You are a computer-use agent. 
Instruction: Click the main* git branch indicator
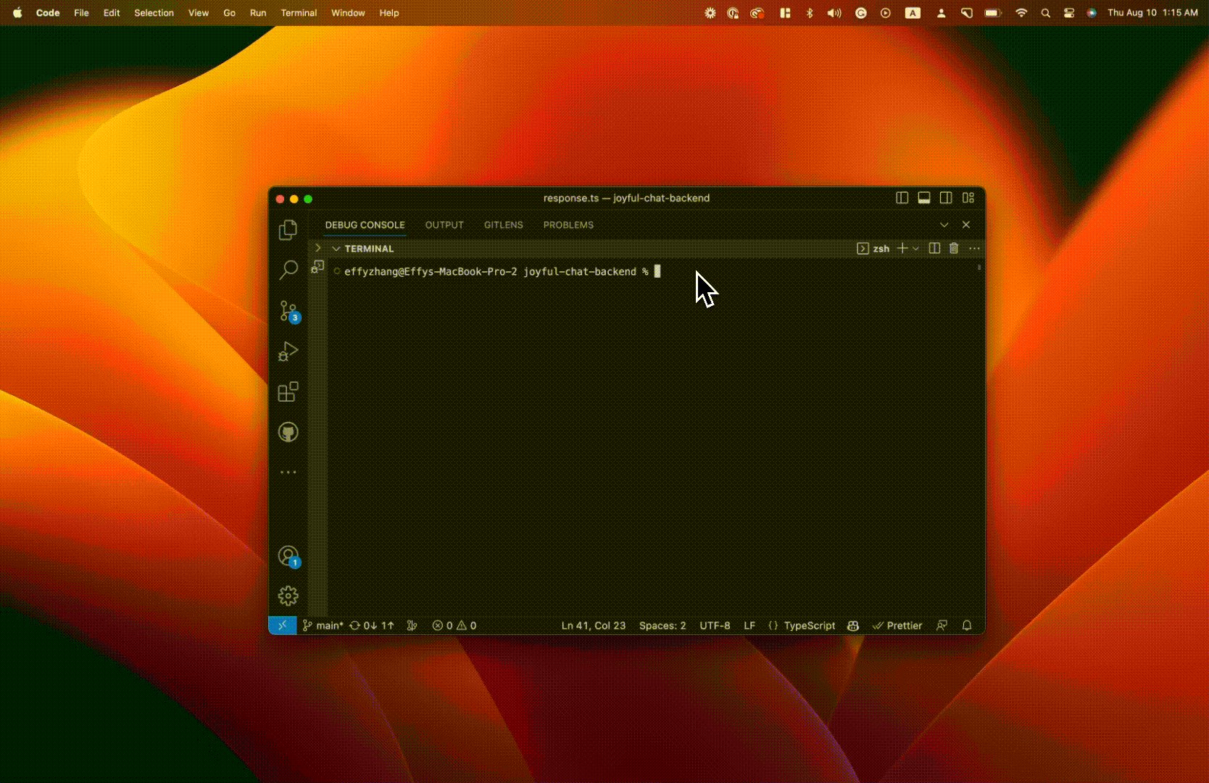coord(323,626)
